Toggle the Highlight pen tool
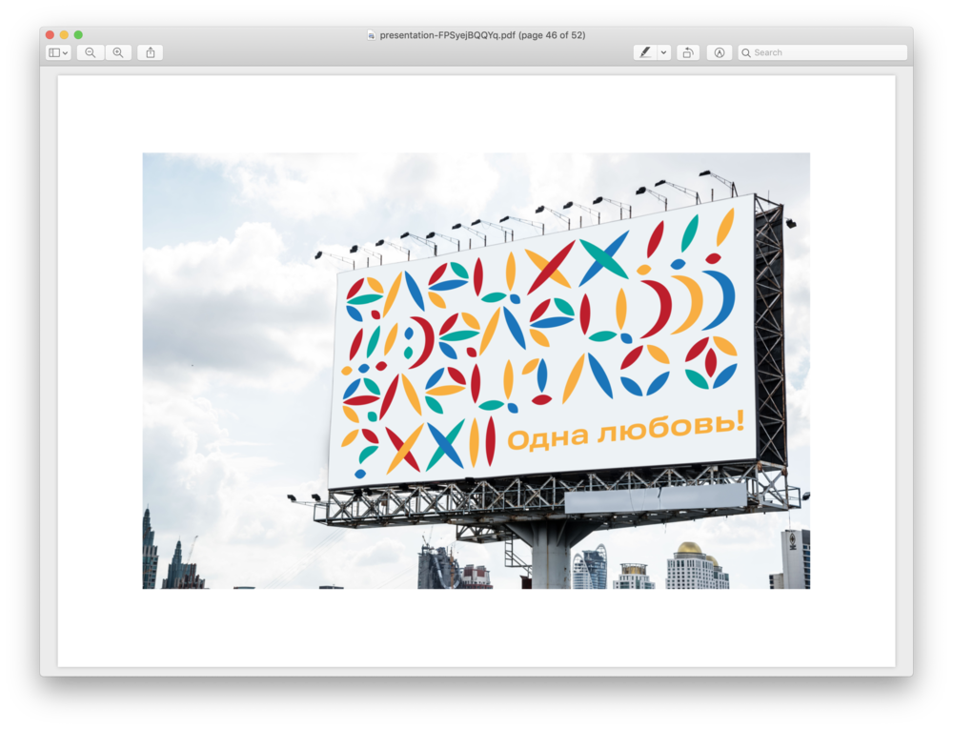953x729 pixels. coord(645,52)
